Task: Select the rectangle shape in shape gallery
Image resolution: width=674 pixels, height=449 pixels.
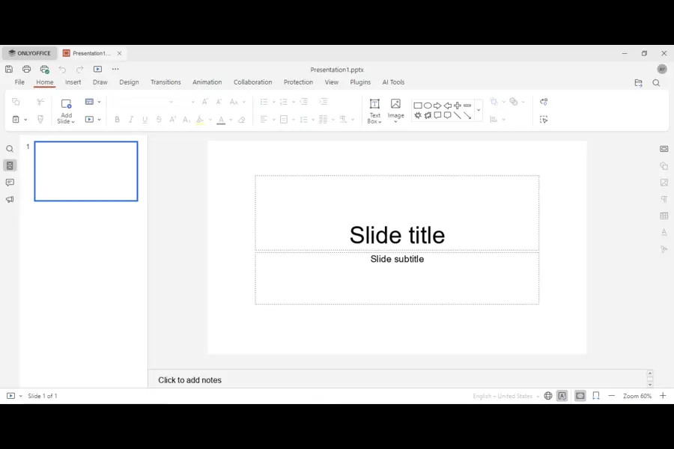Action: point(418,106)
